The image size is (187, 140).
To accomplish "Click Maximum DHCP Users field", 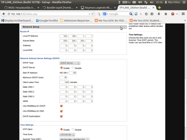I will click(63, 78).
